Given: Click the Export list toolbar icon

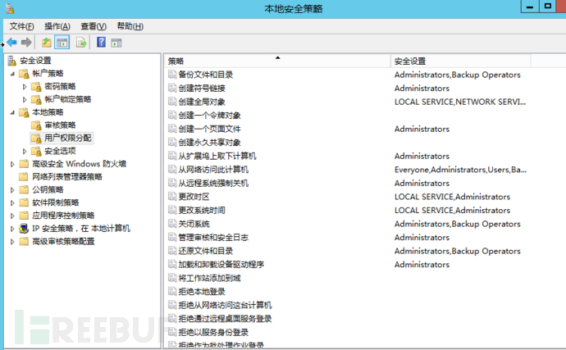Looking at the screenshot, I should (81, 43).
